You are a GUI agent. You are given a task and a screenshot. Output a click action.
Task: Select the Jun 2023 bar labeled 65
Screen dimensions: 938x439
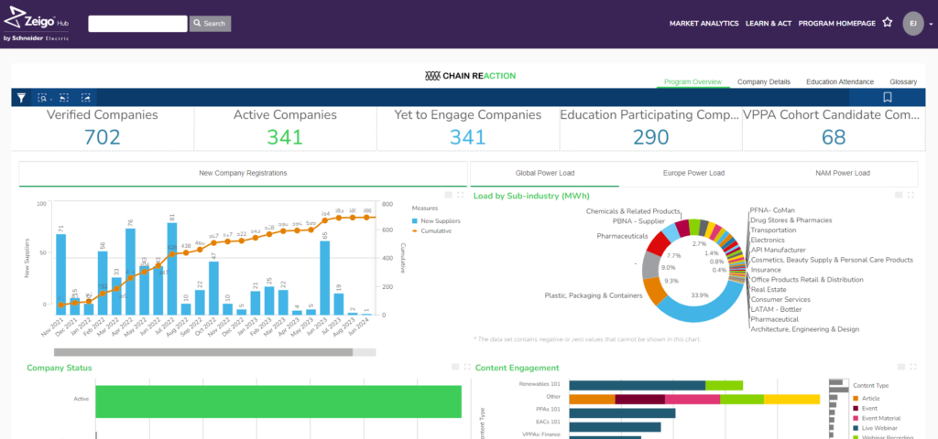325,278
